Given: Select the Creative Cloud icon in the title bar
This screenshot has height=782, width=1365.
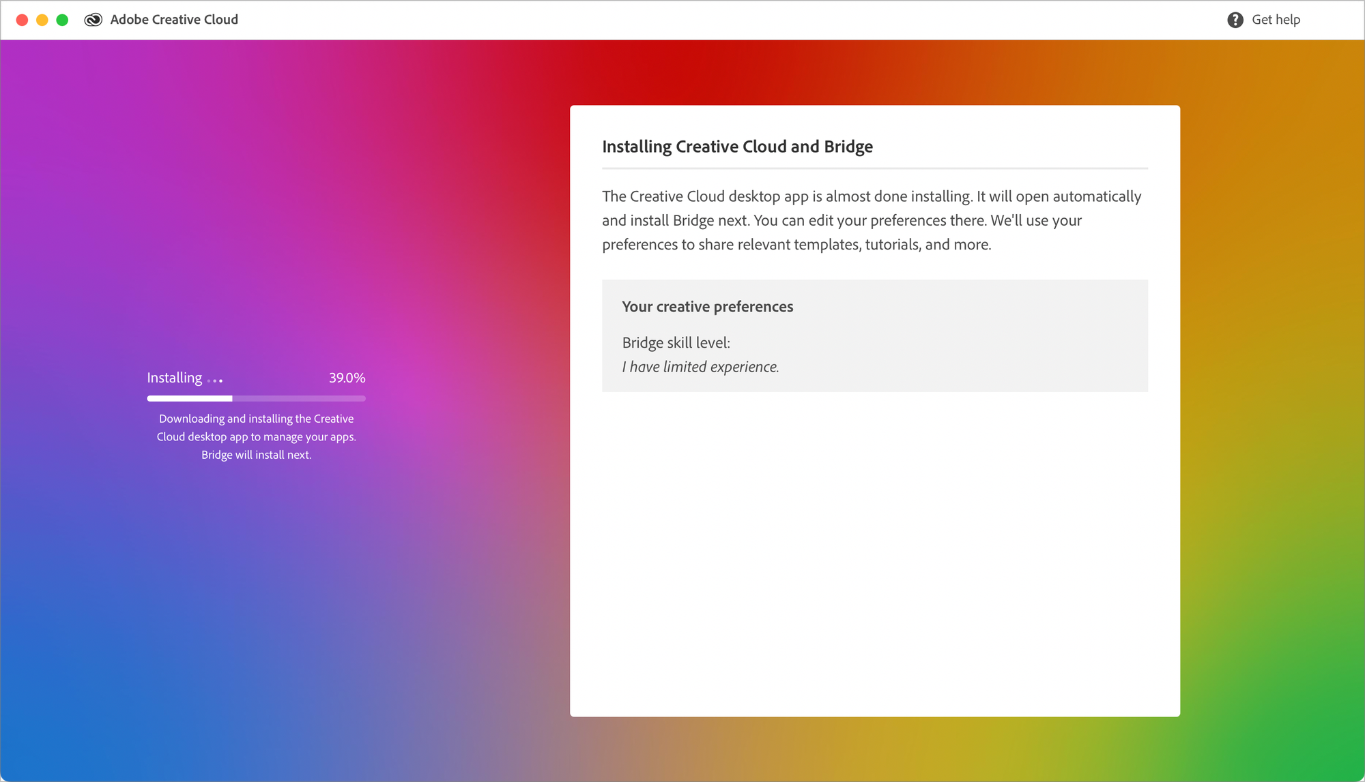Looking at the screenshot, I should 93,20.
